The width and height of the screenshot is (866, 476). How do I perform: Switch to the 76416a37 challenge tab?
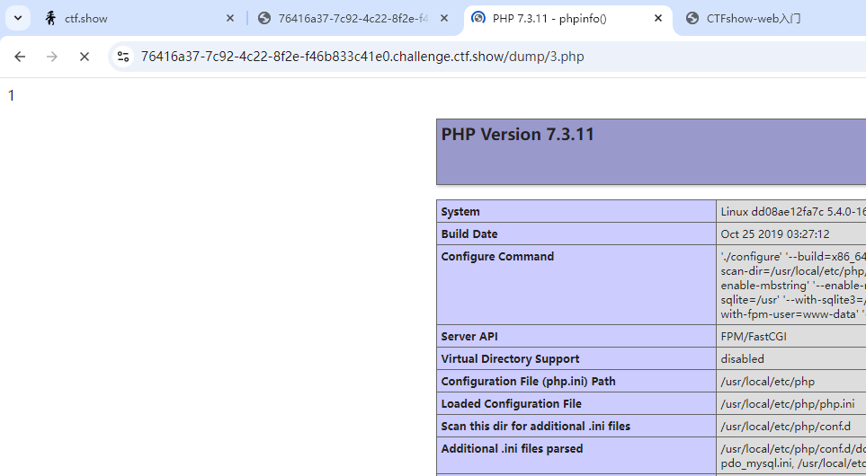[351, 18]
